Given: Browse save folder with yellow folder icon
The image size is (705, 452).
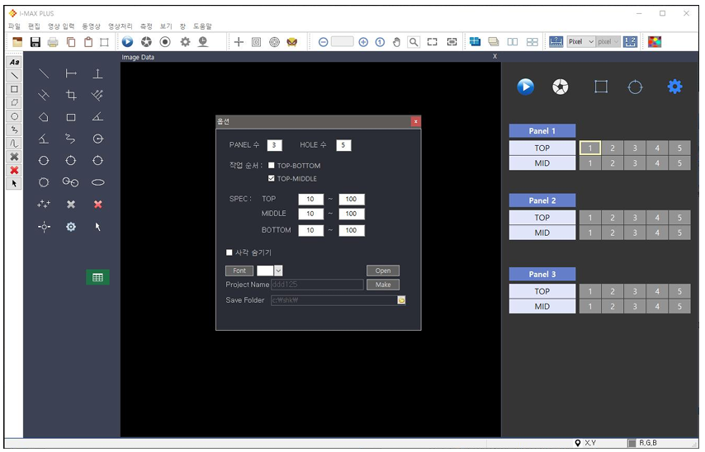Looking at the screenshot, I should click(x=401, y=300).
